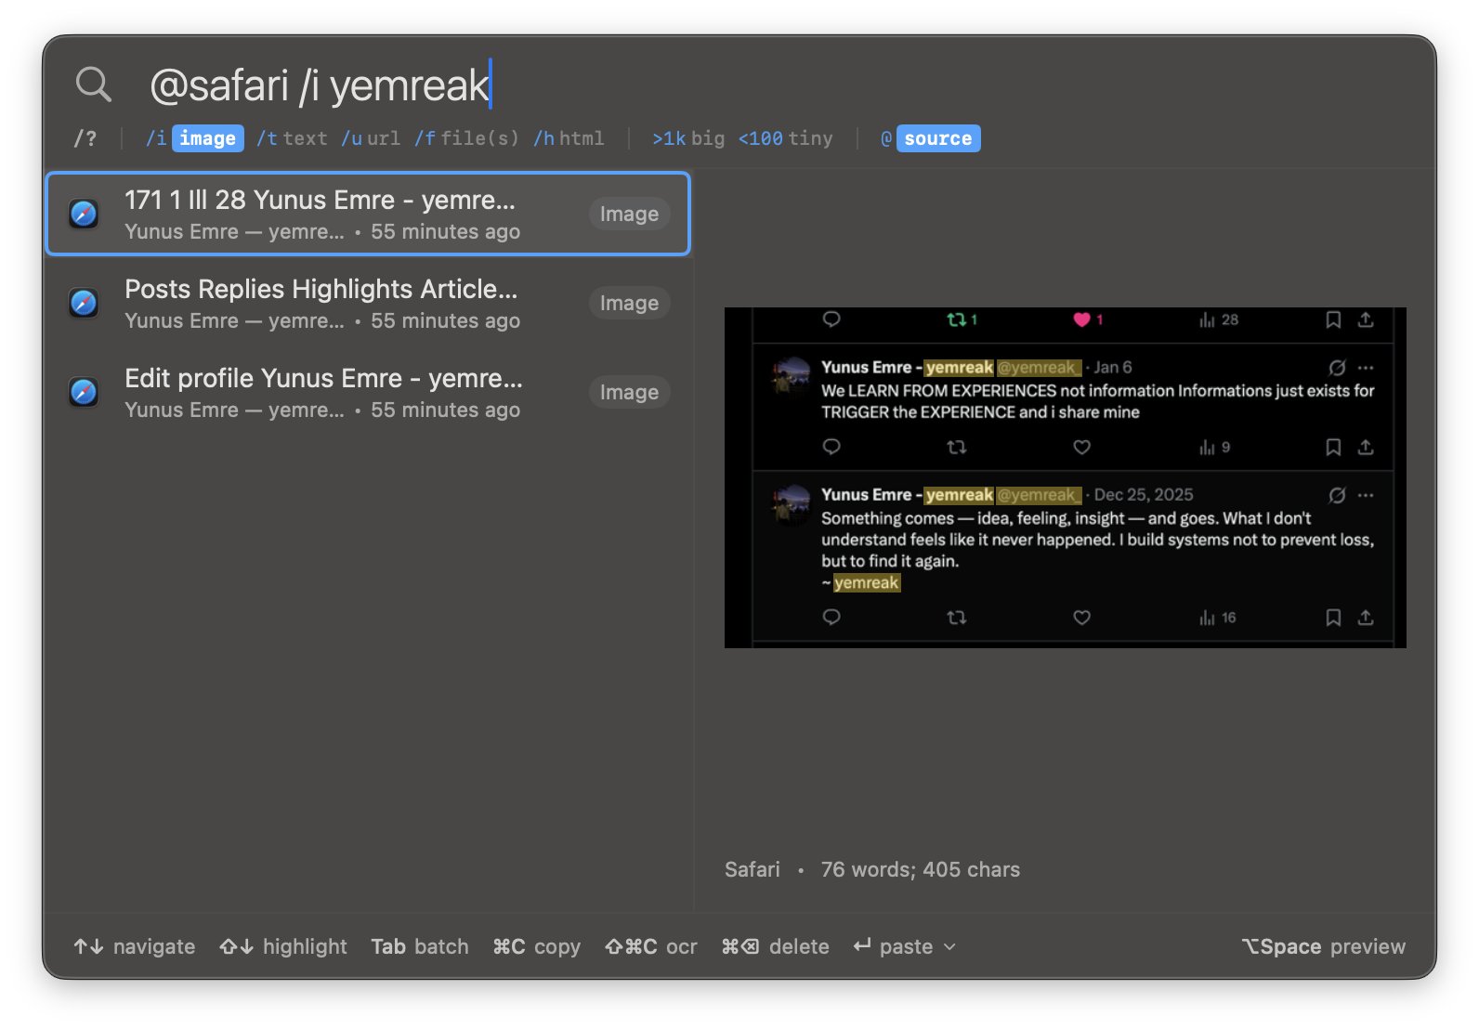Click the 'Tab batch' shortcut hint
The width and height of the screenshot is (1479, 1029).
420,946
